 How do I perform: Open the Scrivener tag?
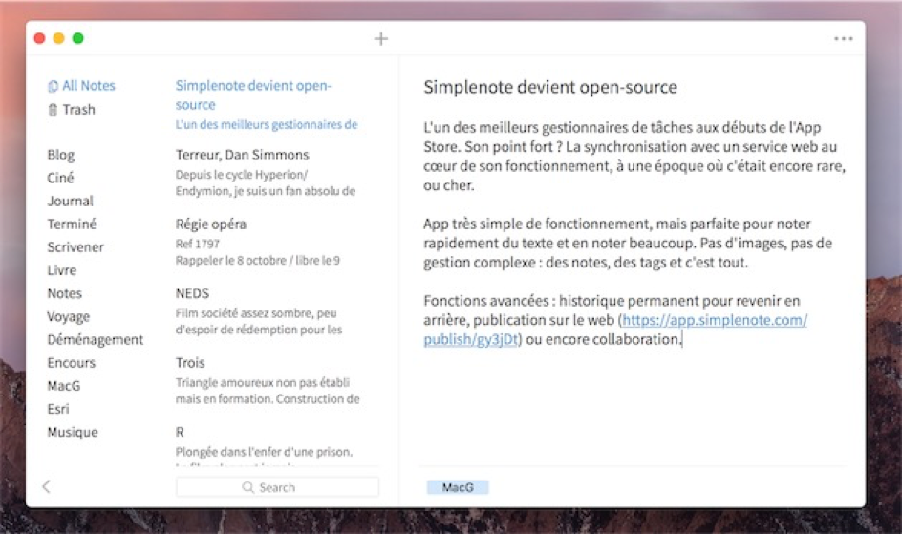75,247
